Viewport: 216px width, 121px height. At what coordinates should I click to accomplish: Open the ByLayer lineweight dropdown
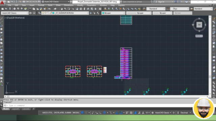(x=162, y=13)
